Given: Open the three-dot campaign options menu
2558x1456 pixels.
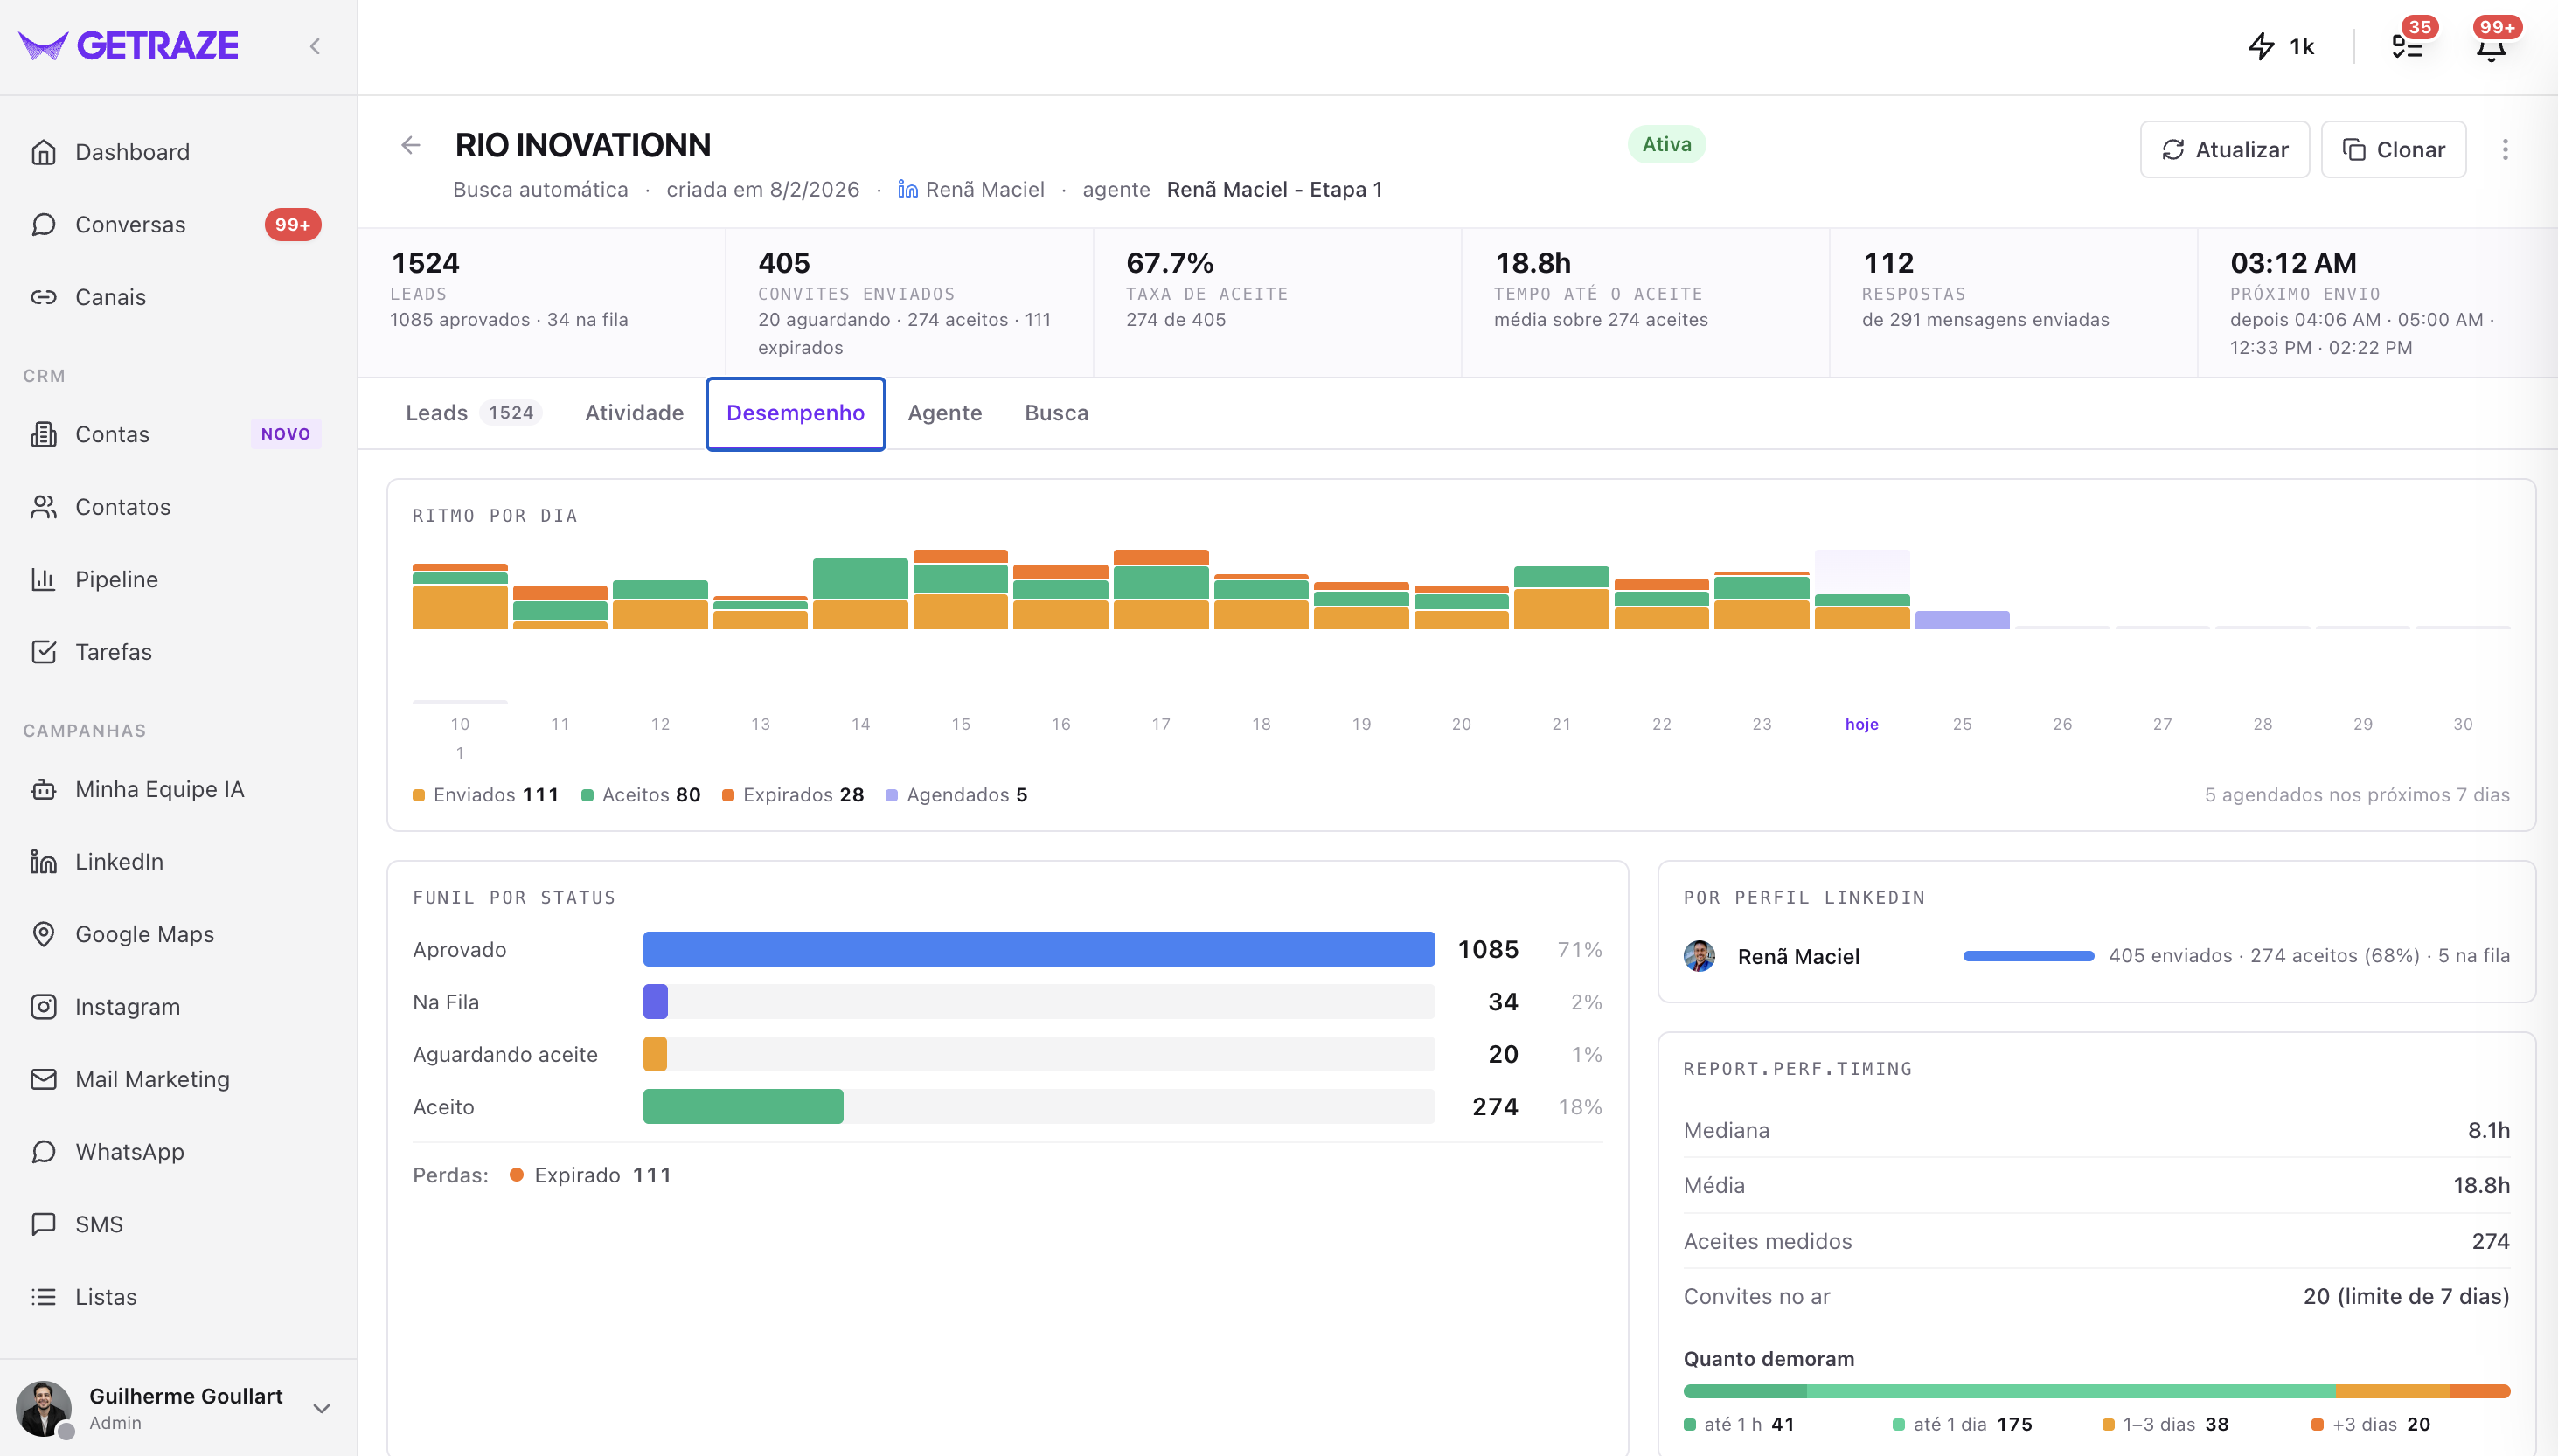Looking at the screenshot, I should [x=2504, y=150].
